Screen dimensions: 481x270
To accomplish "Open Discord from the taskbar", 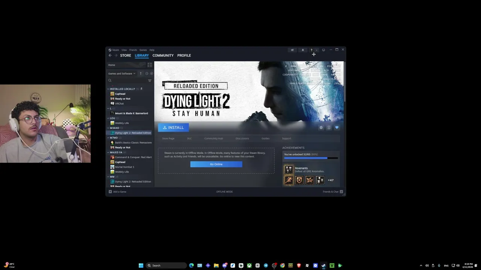I will point(224,265).
